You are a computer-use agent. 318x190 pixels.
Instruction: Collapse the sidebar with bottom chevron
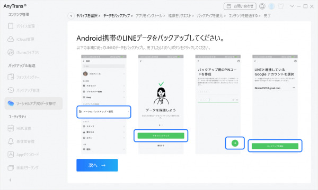(x=11, y=180)
